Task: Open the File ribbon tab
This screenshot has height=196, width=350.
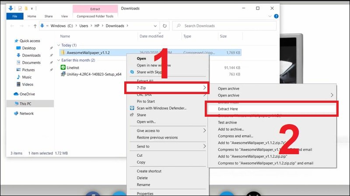Action: click(14, 16)
